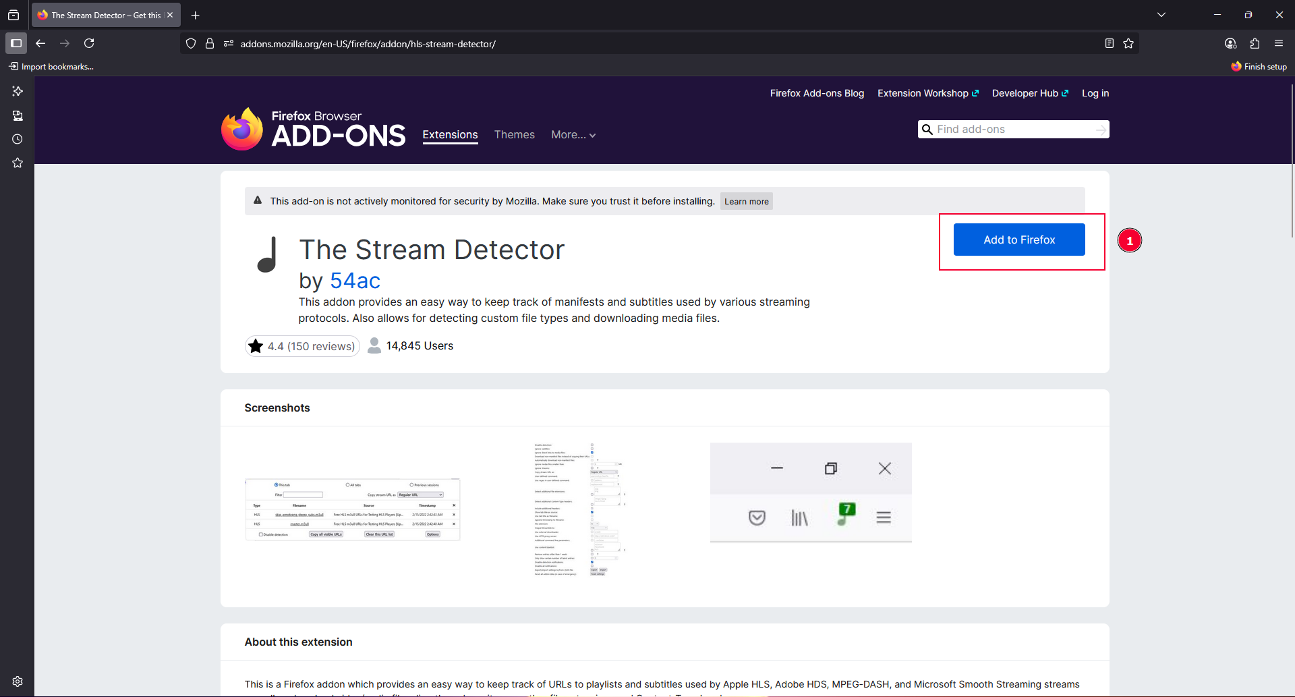Click the About this extension heading
1295x697 pixels.
tap(298, 642)
